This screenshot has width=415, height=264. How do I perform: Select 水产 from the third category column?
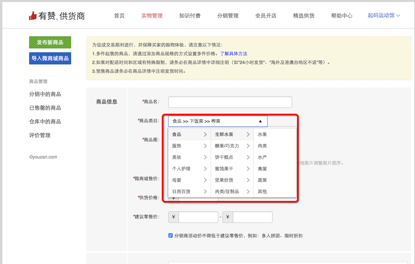coord(262,157)
